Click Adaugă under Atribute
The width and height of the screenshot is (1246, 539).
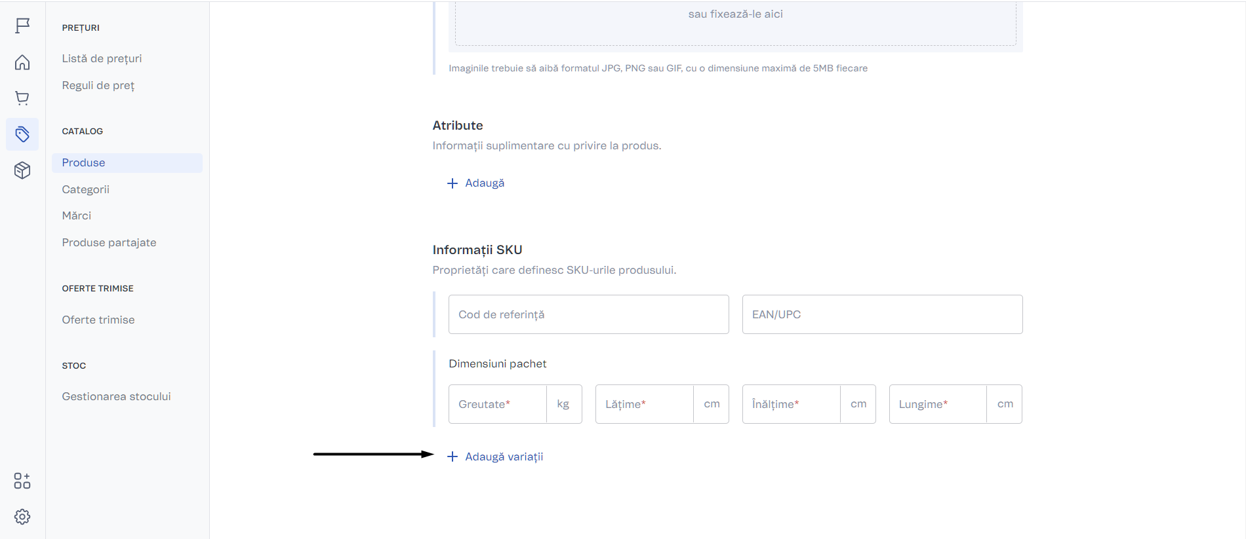[x=484, y=183]
